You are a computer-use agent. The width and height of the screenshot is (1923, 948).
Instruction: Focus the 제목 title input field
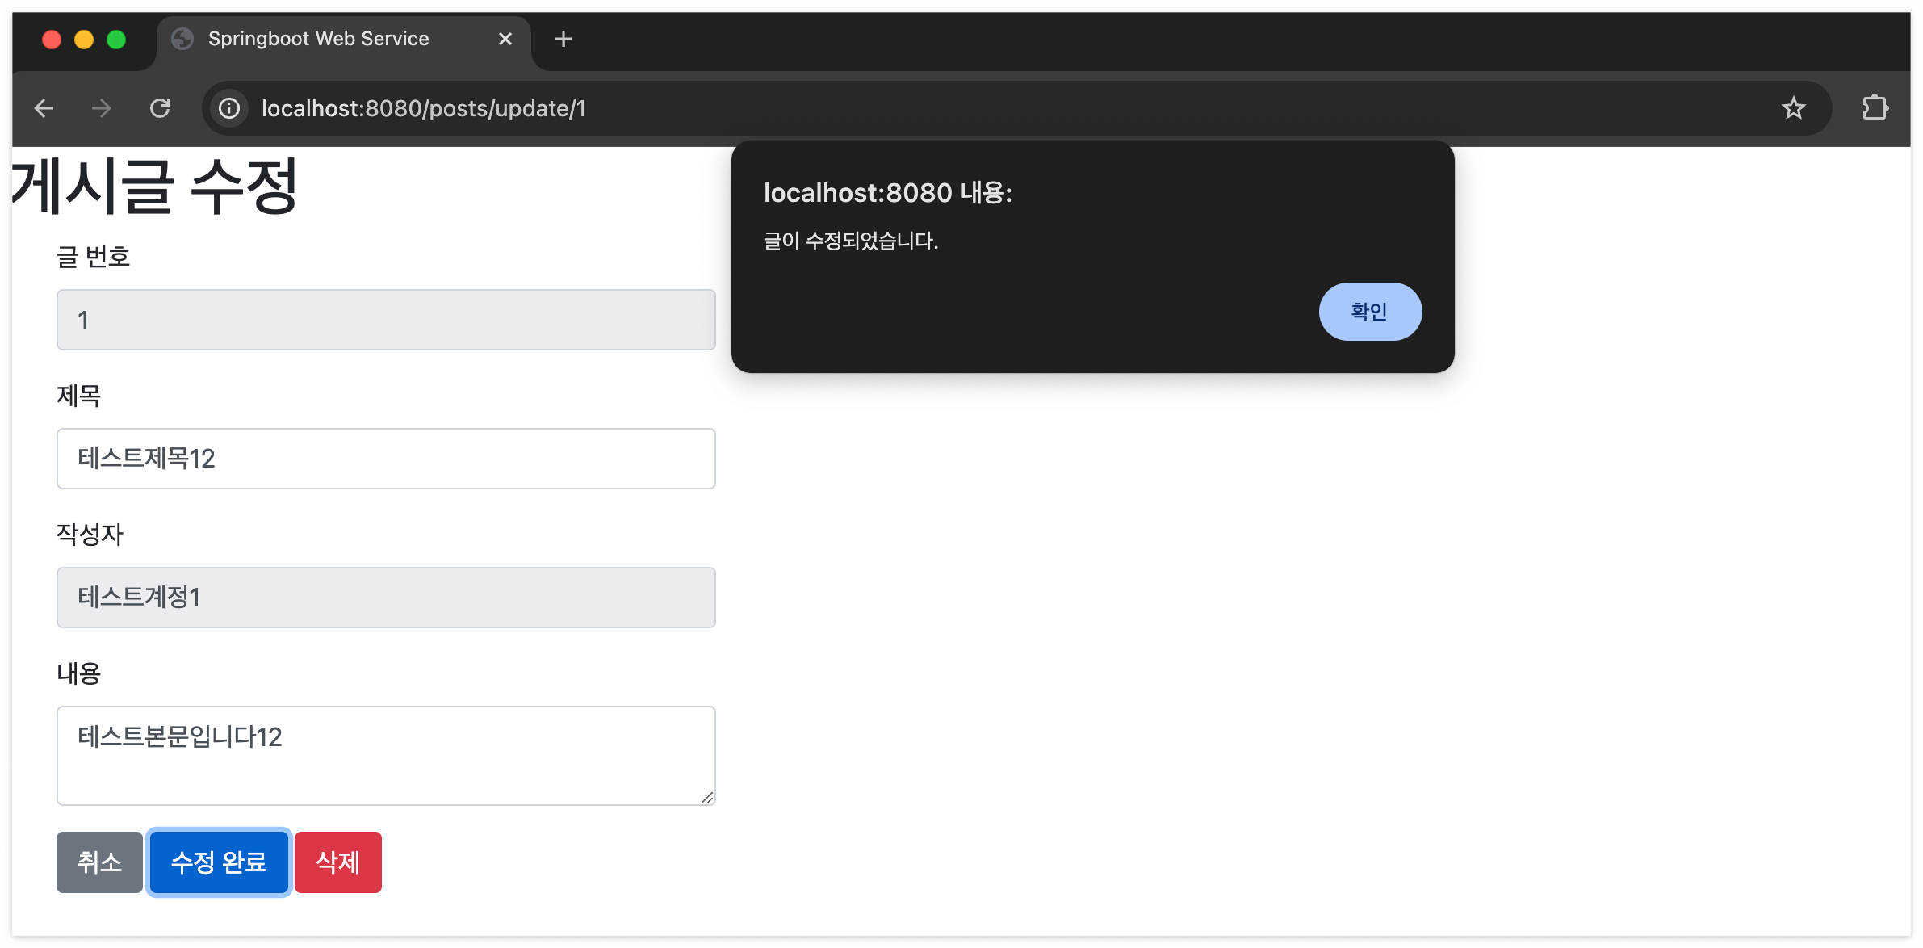coord(386,459)
